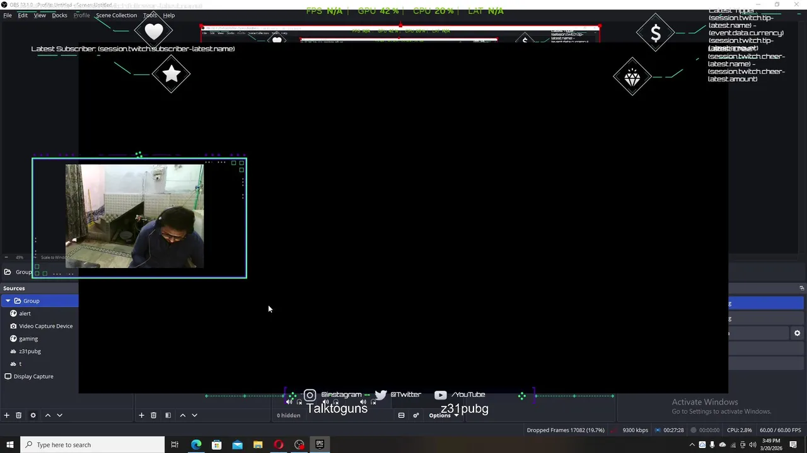
Task: Open the Scale to Window preview dropdown
Action: 52,257
